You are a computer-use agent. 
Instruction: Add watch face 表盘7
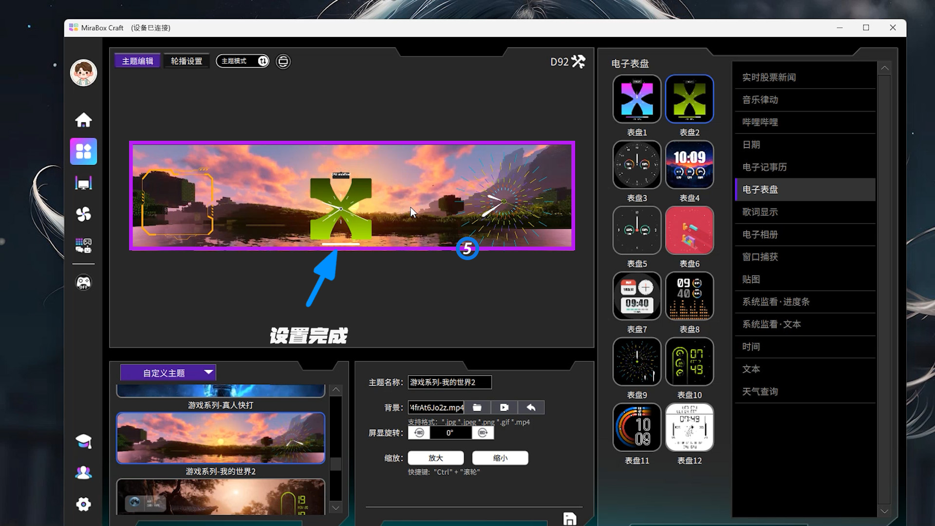pyautogui.click(x=637, y=296)
